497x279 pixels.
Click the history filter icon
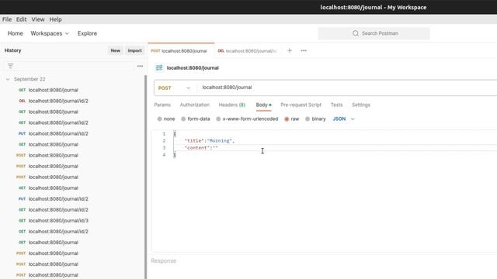click(10, 66)
